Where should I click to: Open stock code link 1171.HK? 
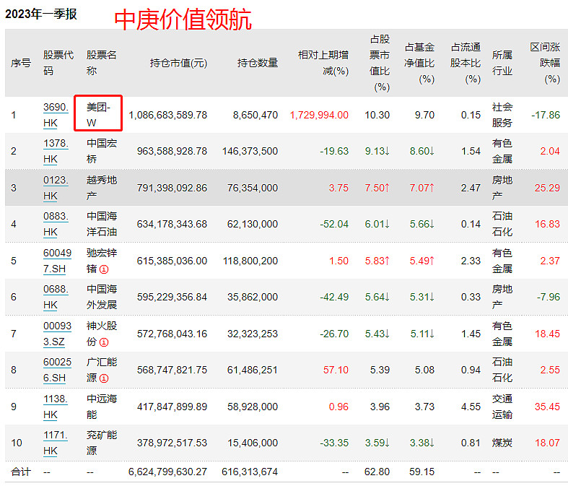[x=56, y=443]
